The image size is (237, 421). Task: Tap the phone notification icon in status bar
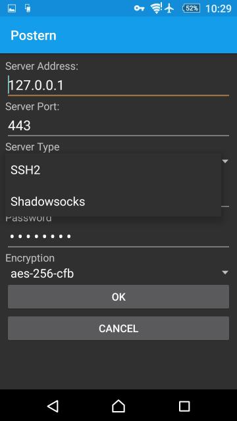click(28, 9)
